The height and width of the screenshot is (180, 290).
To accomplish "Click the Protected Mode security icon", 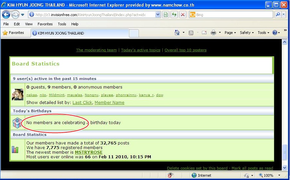I will coord(246,175).
